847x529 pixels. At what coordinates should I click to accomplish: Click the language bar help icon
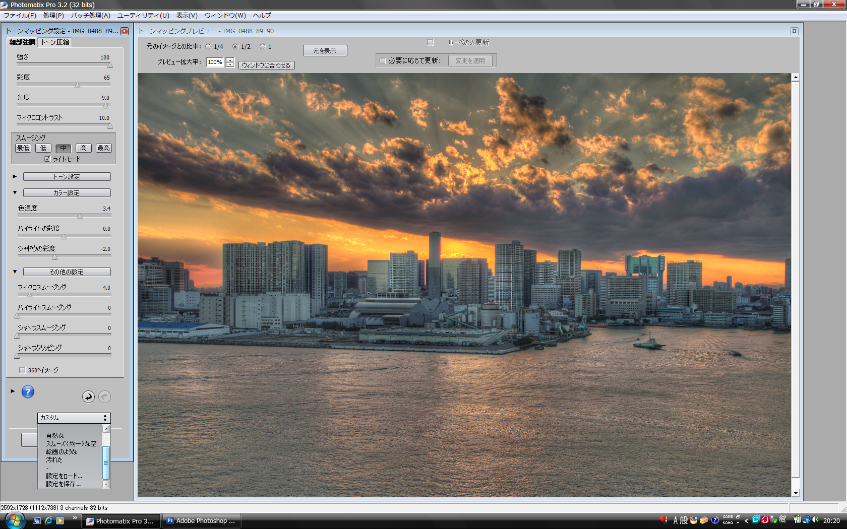pos(715,520)
